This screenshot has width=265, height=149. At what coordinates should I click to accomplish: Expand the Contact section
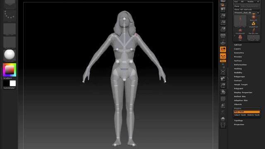coord(238,81)
